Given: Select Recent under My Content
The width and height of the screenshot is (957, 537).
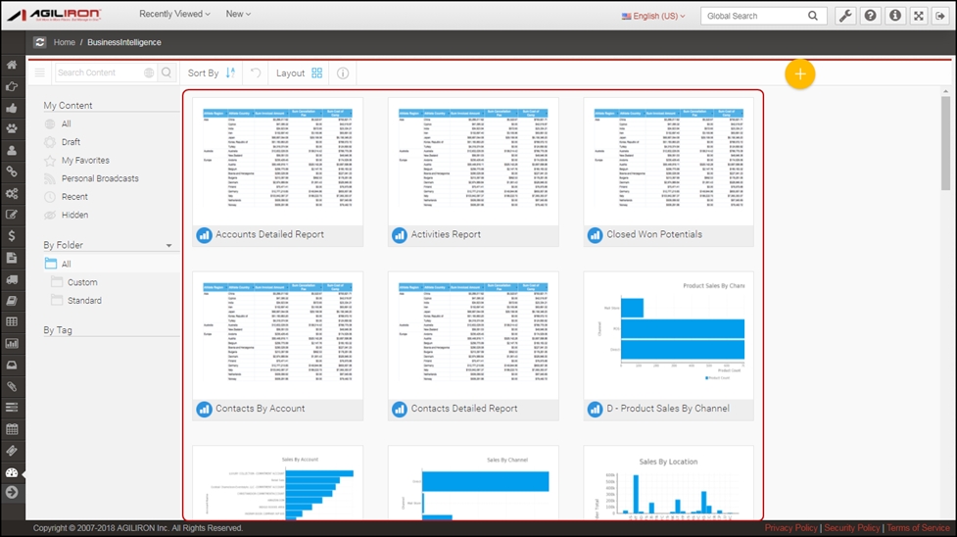Looking at the screenshot, I should (74, 197).
